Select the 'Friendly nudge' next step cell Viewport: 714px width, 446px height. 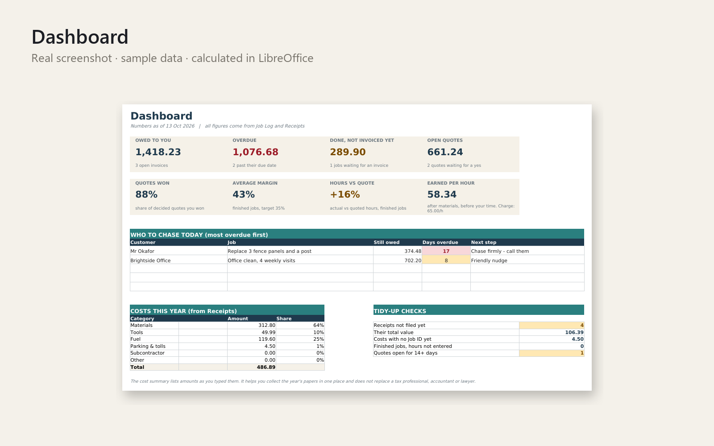pos(527,260)
